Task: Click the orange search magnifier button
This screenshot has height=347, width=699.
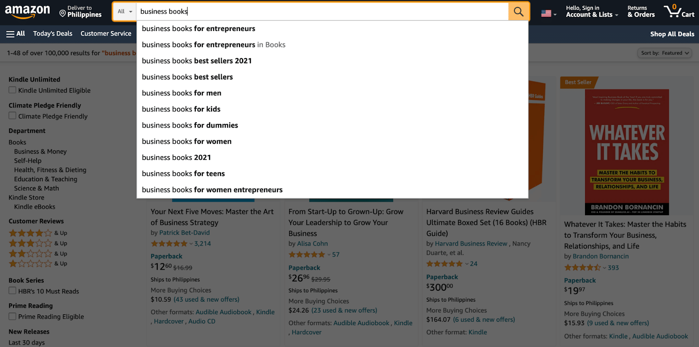Action: point(519,11)
